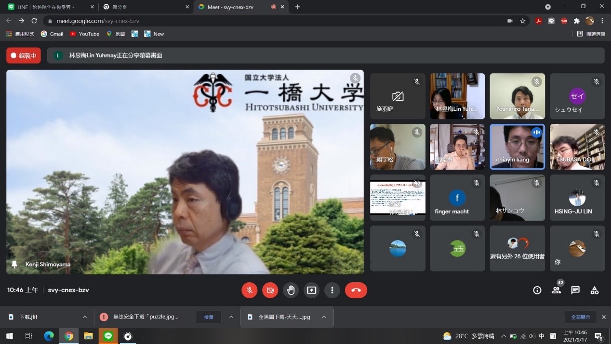
Task: Expand options for 下載.jfif download
Action: pos(85,317)
